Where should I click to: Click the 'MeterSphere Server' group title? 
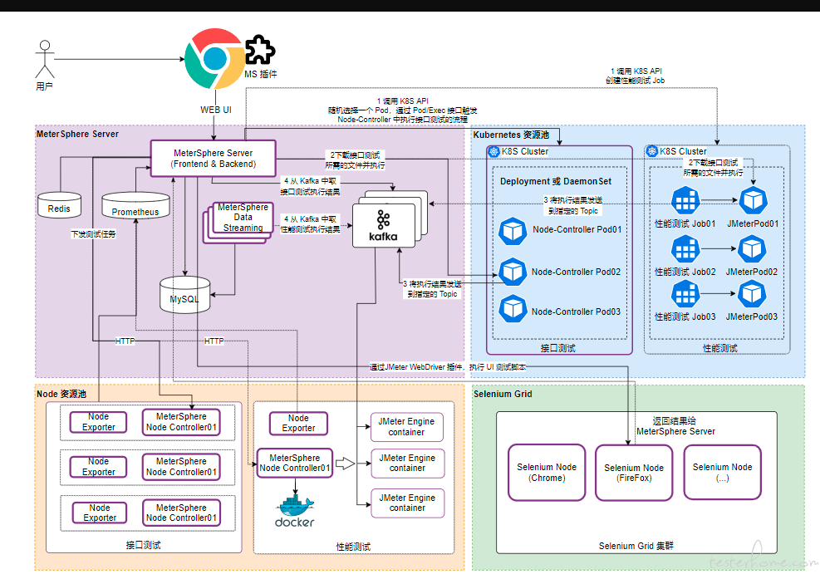[x=77, y=134]
